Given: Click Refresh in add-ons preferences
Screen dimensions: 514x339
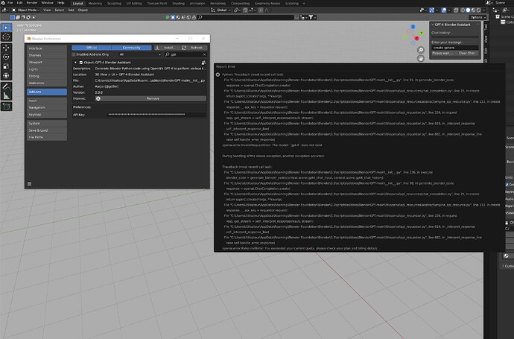Looking at the screenshot, I should [x=194, y=48].
